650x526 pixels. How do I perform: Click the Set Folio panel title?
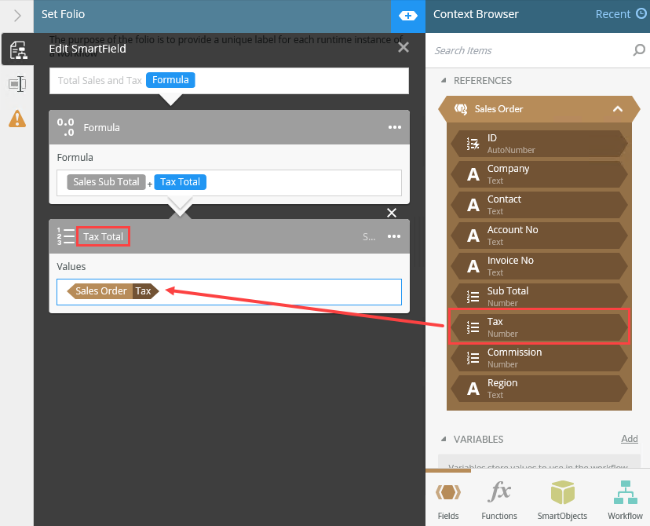pos(63,14)
